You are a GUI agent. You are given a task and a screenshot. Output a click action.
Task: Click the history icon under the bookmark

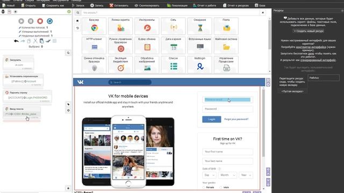click(77, 28)
